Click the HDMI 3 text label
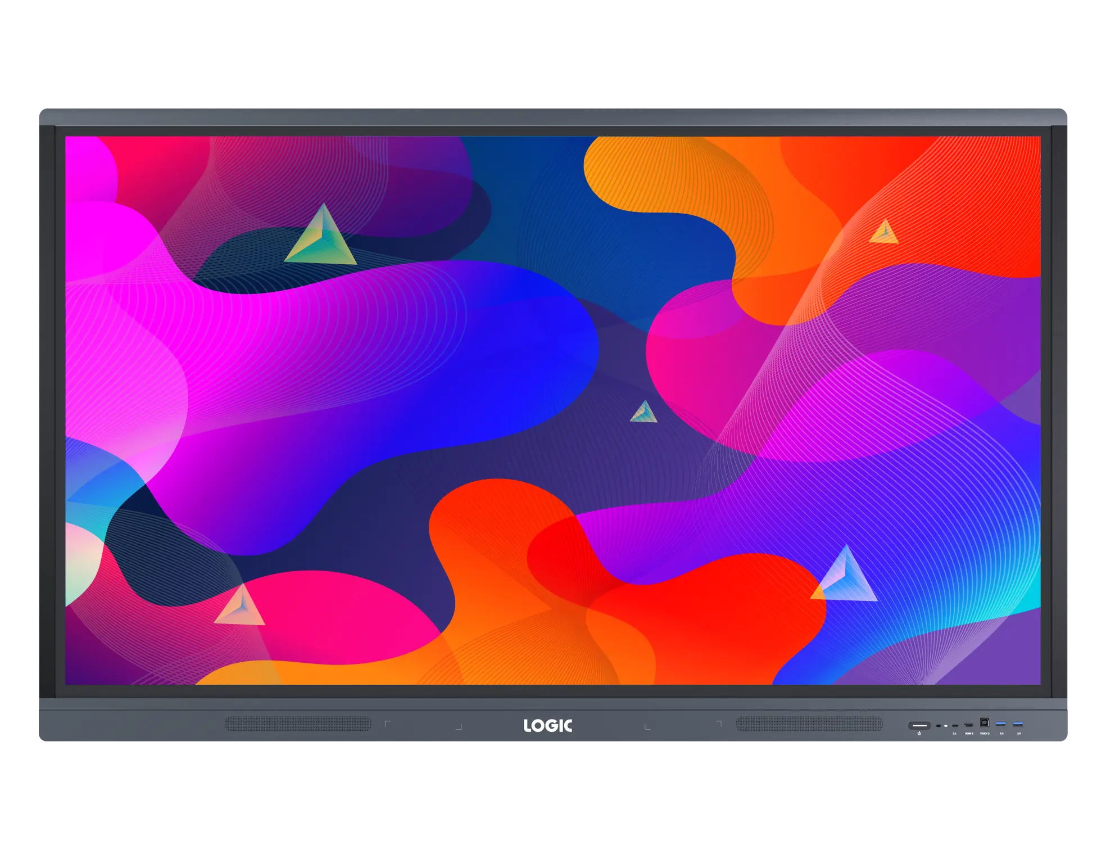 click(969, 734)
